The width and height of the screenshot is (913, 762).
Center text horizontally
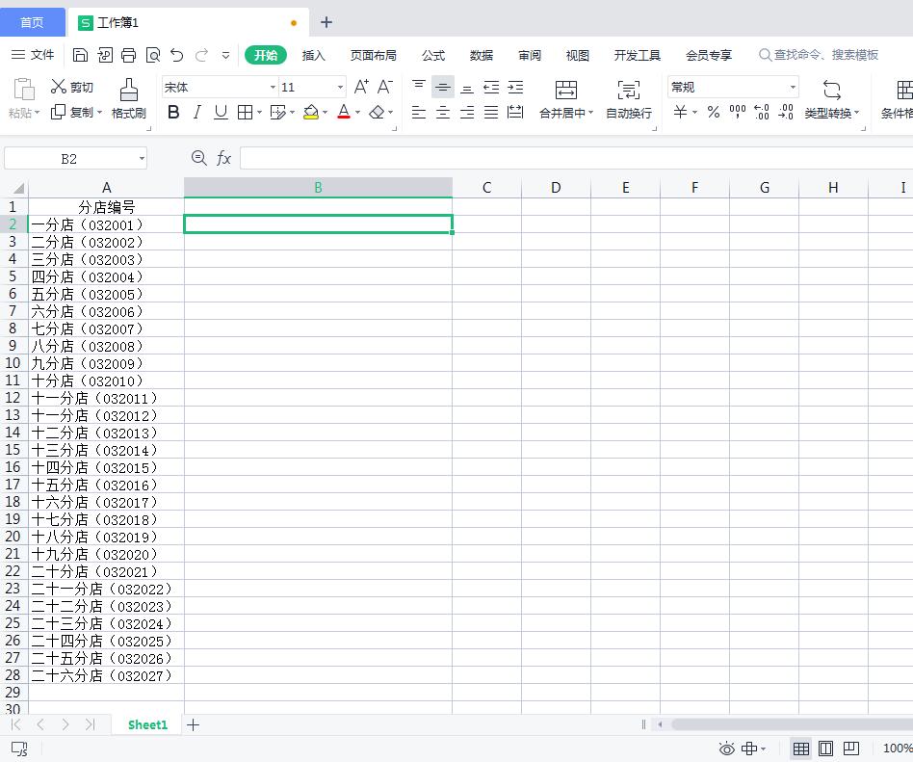coord(443,112)
